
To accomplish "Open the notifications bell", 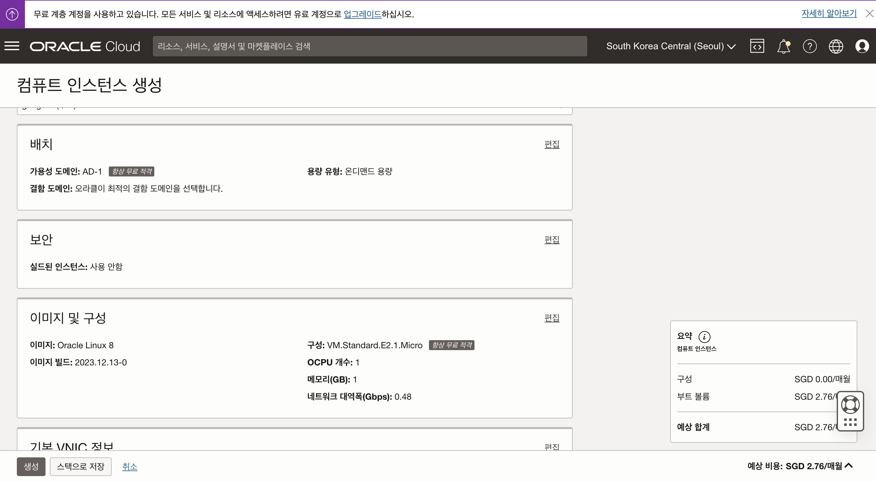I will (x=783, y=46).
